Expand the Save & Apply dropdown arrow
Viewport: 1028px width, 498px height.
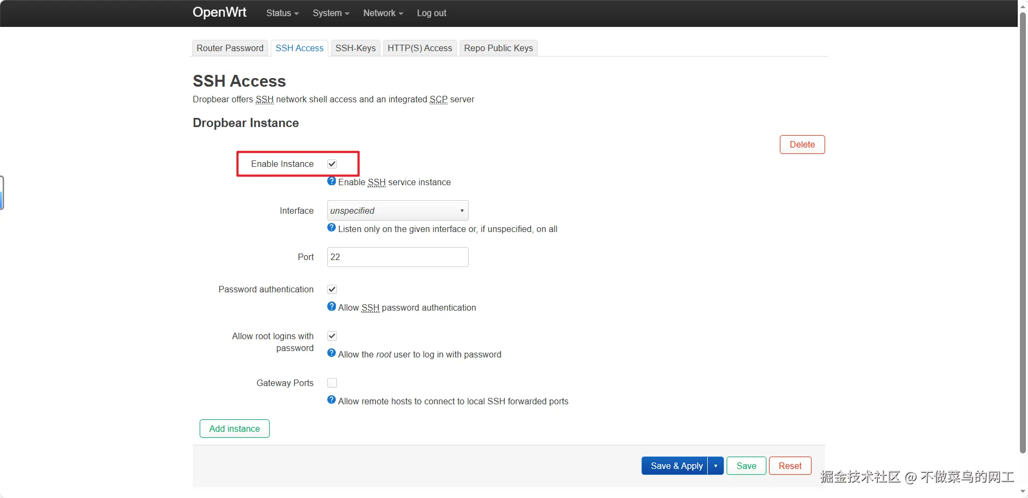point(715,466)
